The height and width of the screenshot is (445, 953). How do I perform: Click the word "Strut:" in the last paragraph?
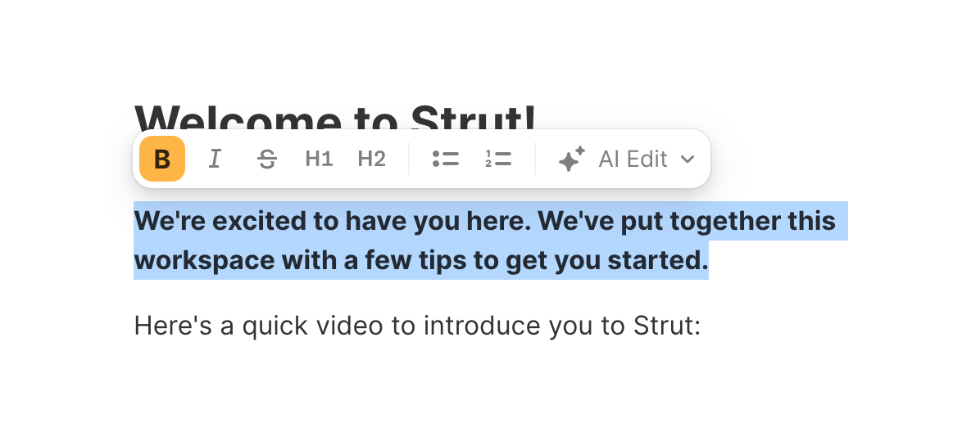tap(667, 326)
